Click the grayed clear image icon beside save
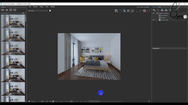 pos(120,11)
